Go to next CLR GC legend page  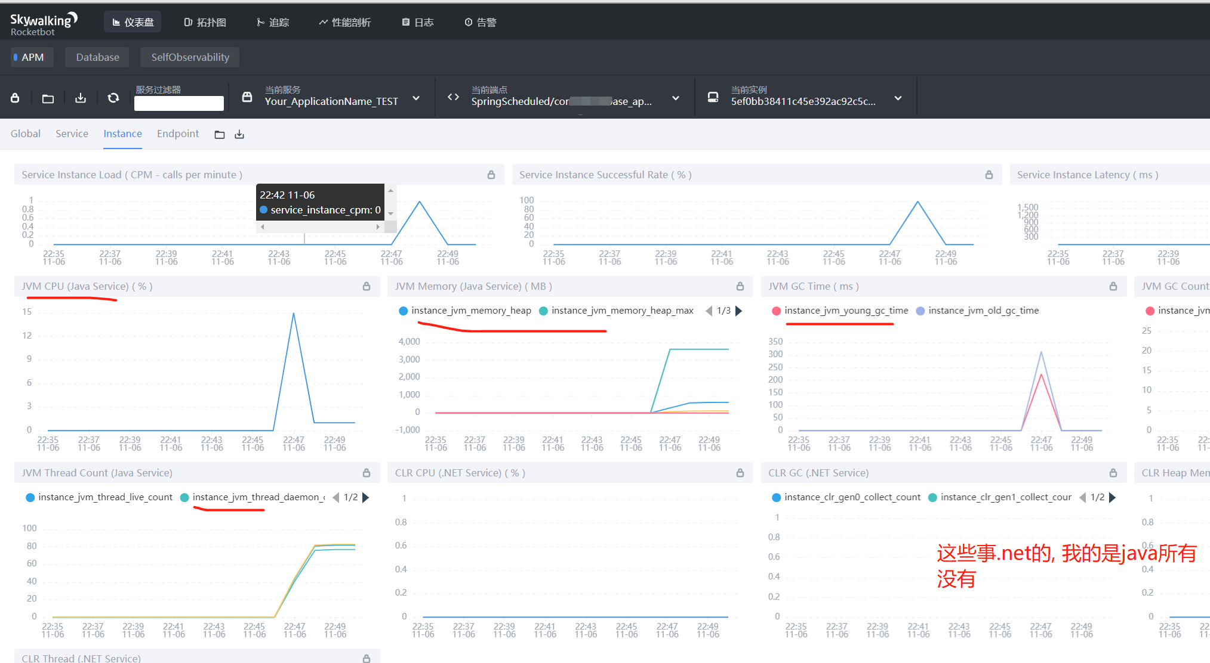tap(1112, 497)
